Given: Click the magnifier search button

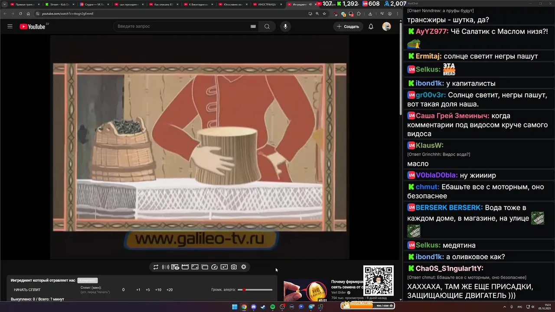Looking at the screenshot, I should [x=267, y=26].
